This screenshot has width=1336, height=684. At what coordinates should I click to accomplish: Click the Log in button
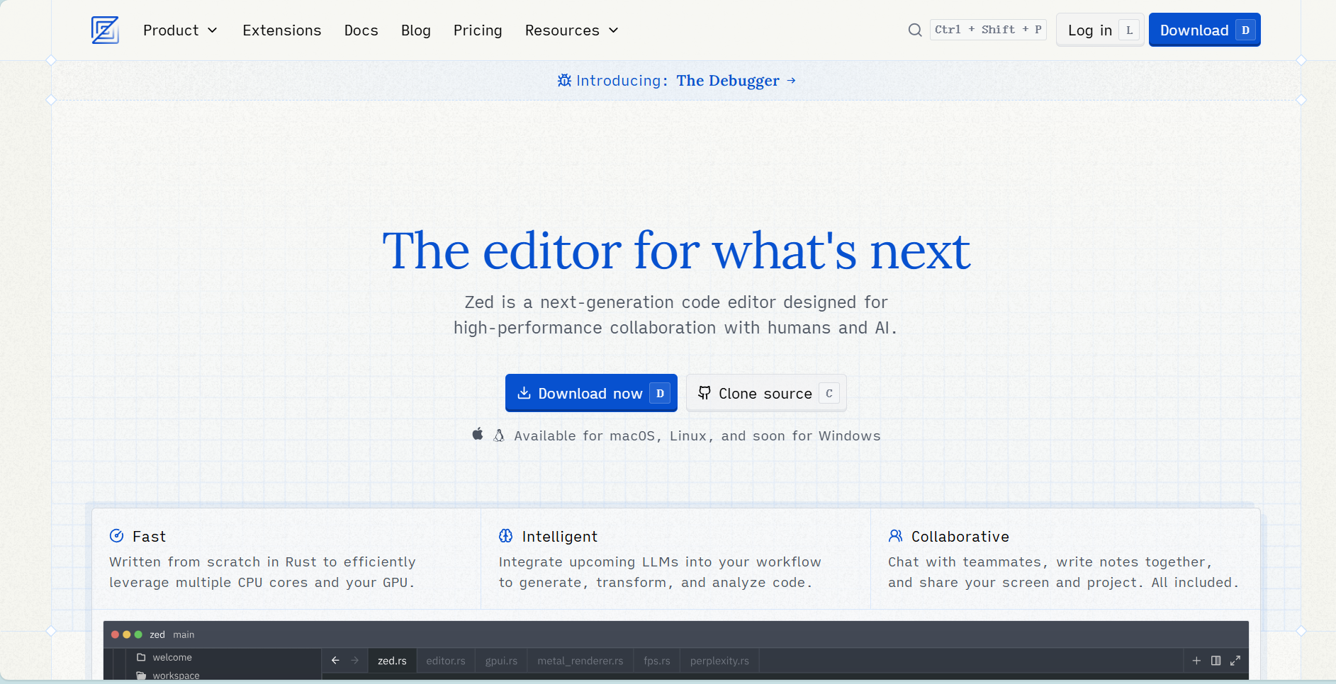(1100, 30)
